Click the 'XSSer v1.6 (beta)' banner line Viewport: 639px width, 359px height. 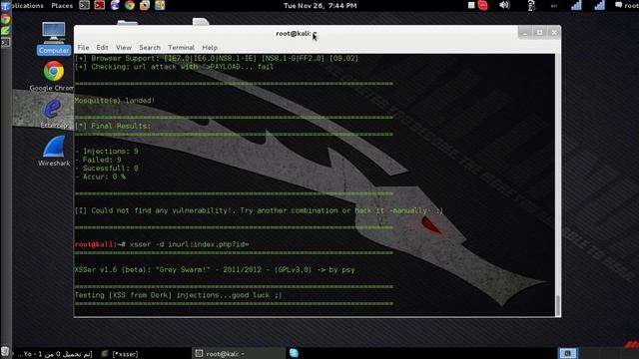[215, 270]
